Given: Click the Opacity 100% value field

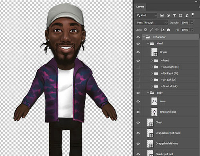Looking at the screenshot, I should (185, 22).
